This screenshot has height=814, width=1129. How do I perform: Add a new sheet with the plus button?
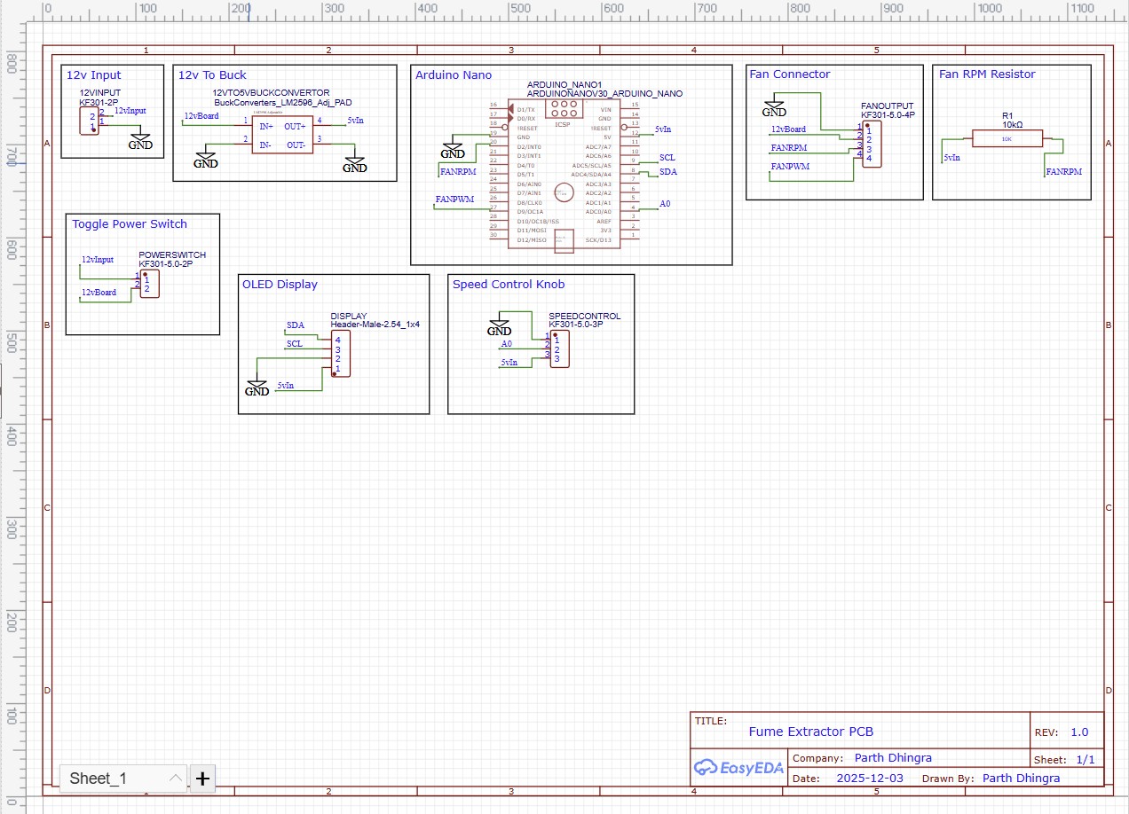(202, 778)
